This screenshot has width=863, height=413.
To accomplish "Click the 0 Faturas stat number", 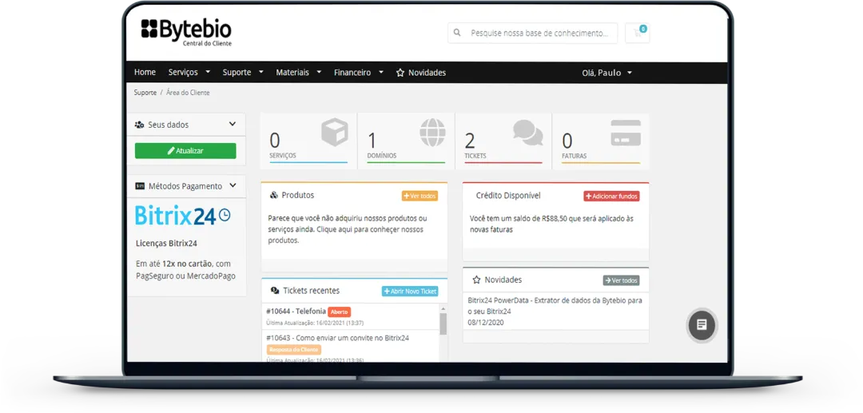I will 567,141.
